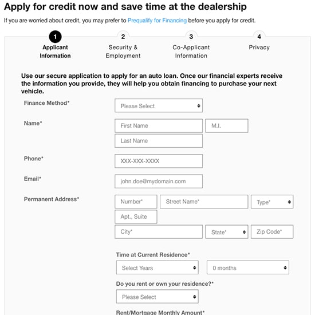The height and width of the screenshot is (315, 315).
Task: Expand the street Type dropdown
Action: (x=272, y=202)
